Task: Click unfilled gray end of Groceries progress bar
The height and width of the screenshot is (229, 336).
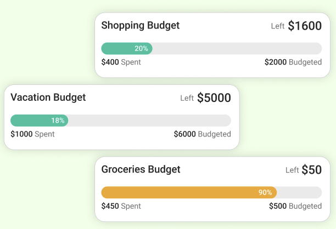Action: (x=299, y=193)
